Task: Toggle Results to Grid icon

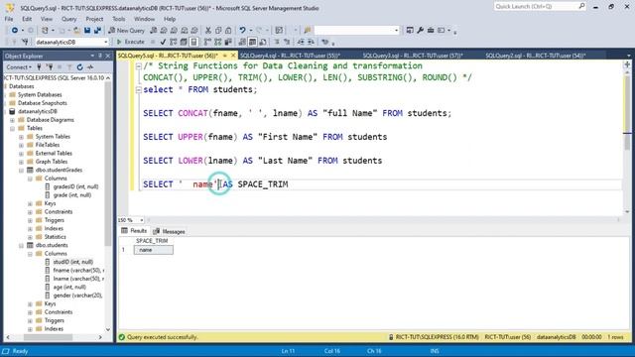Action: tap(252, 42)
